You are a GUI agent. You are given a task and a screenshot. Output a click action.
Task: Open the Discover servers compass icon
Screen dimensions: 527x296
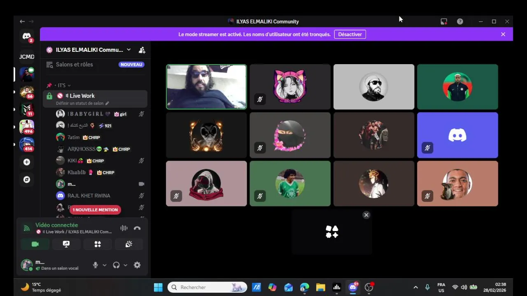click(27, 180)
